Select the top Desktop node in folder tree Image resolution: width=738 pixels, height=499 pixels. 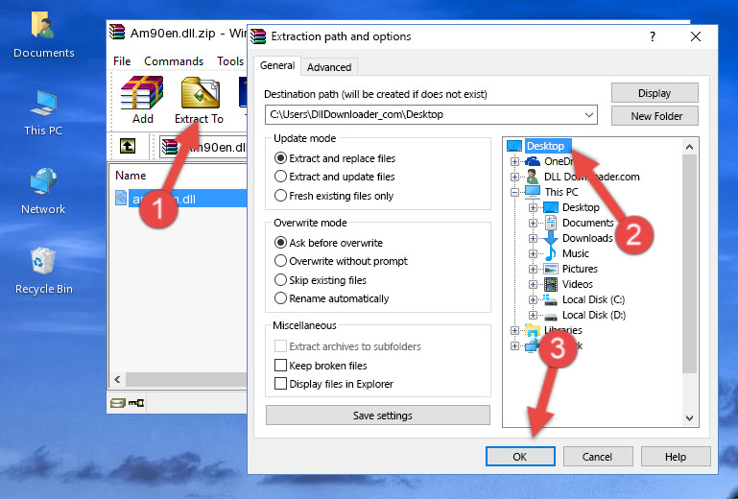click(545, 146)
